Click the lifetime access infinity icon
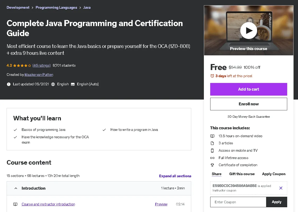This screenshot has height=212, width=298. (x=212, y=158)
